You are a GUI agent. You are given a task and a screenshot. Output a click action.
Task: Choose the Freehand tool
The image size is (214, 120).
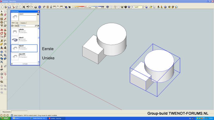pos(5,26)
